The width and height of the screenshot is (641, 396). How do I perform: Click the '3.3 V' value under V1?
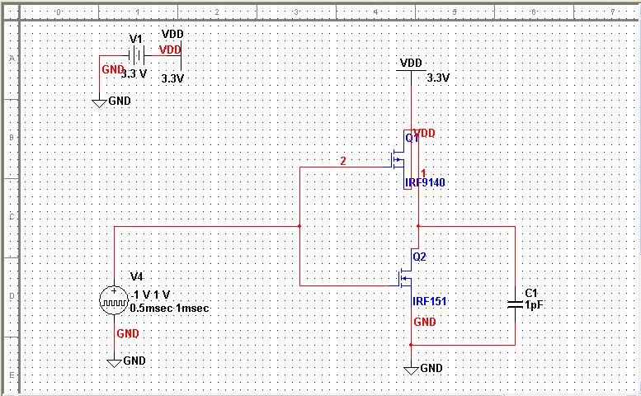(134, 74)
